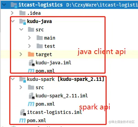Viewport: 138px width, 127px height.
Task: Click the .idea folder icon
Action: (22, 13)
